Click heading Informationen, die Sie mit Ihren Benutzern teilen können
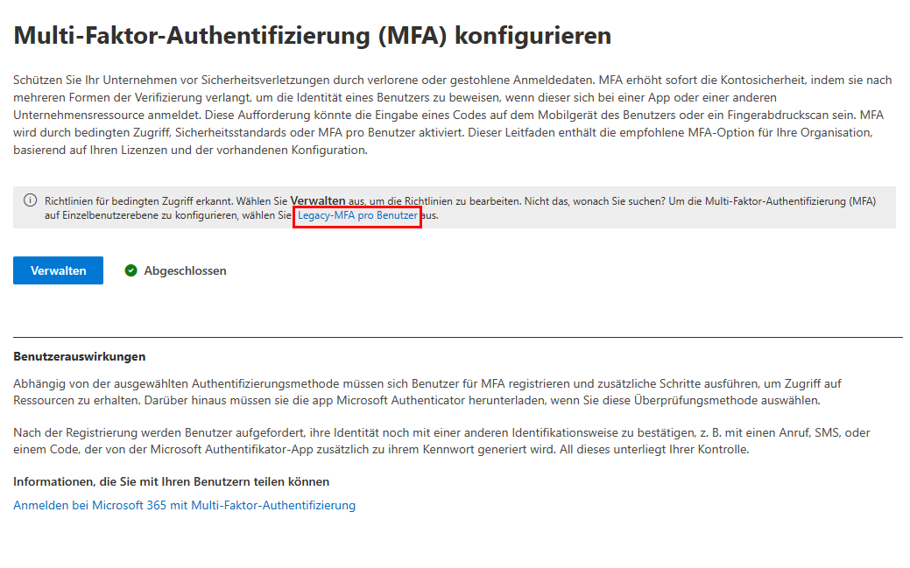The height and width of the screenshot is (568, 910). (x=171, y=481)
